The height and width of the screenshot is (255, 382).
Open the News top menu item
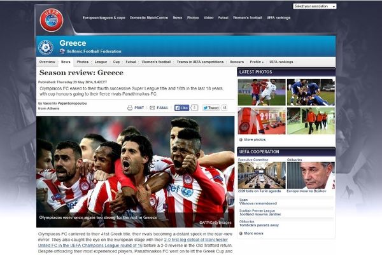click(178, 18)
